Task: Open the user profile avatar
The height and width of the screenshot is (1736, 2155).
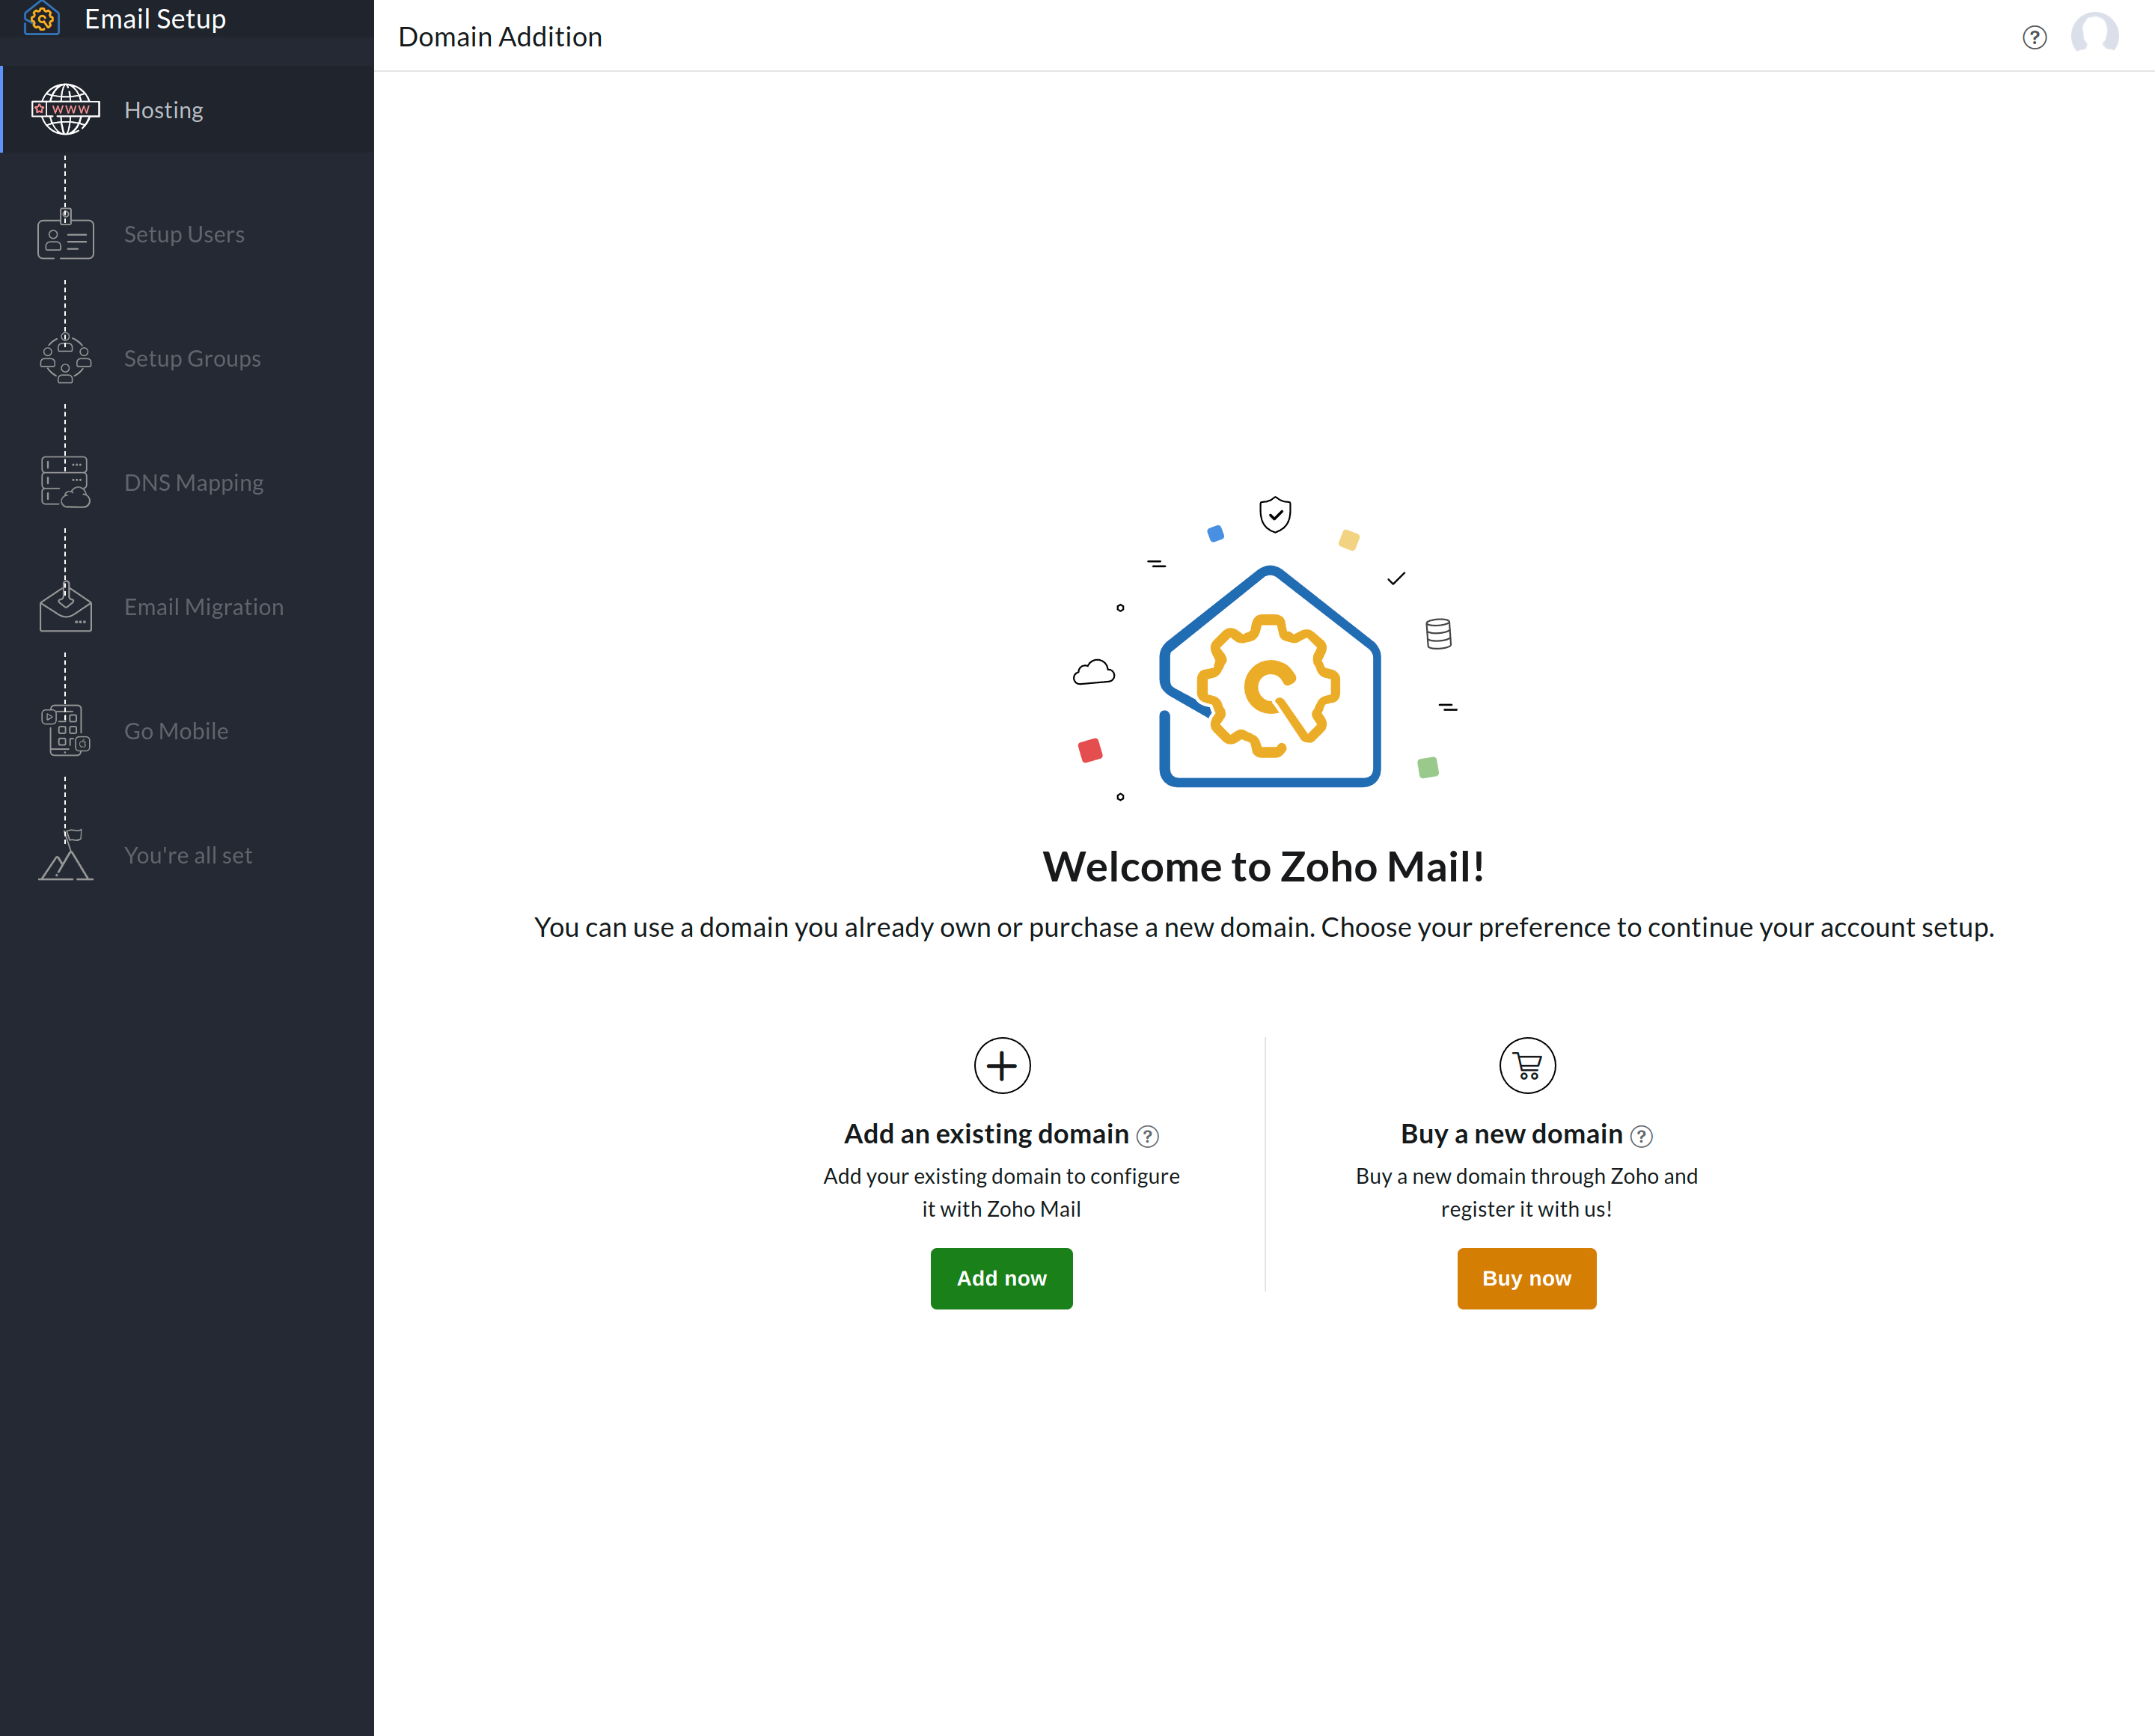Action: pos(2094,36)
